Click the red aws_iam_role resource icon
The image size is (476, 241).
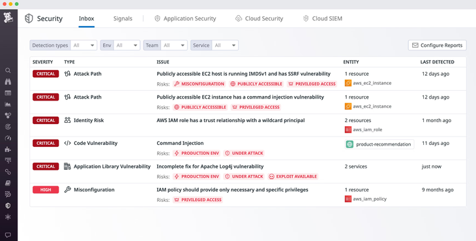[348, 130]
